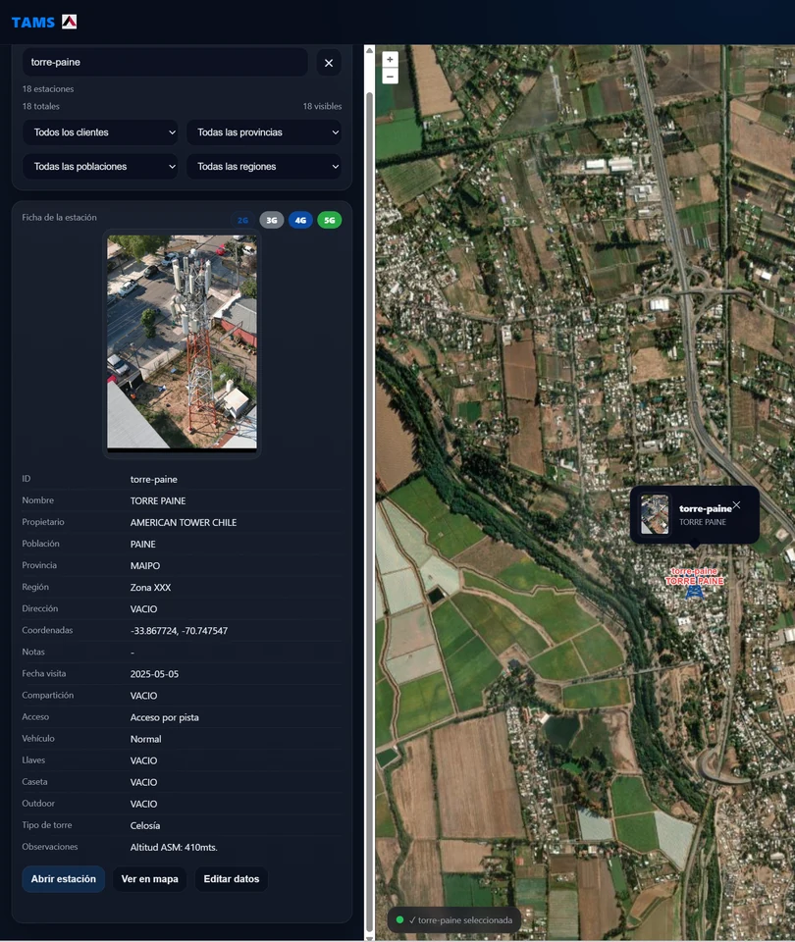Image resolution: width=795 pixels, height=942 pixels.
Task: Click the Editar datos button
Action: [x=232, y=879]
